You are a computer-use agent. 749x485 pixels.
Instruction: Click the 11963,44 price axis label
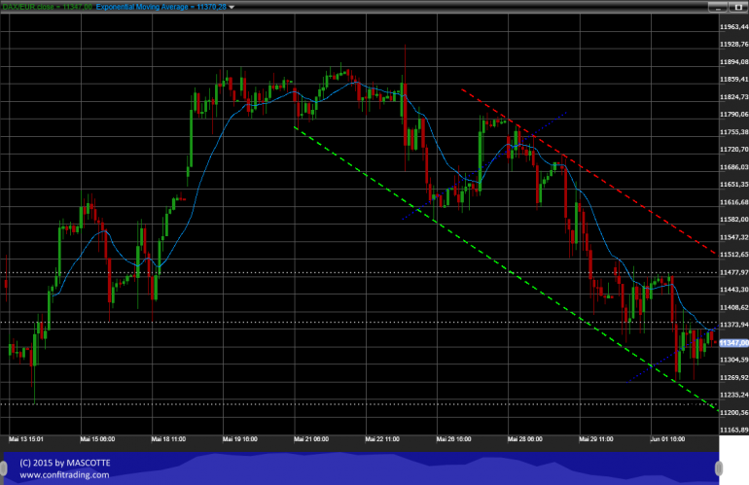pyautogui.click(x=734, y=27)
